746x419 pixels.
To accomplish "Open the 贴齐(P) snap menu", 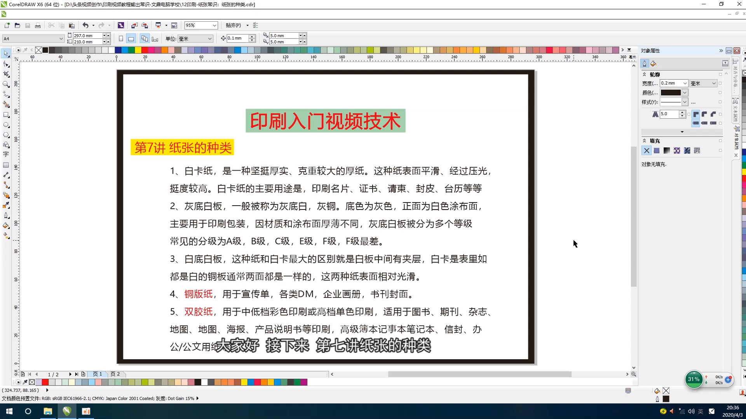I will [237, 25].
